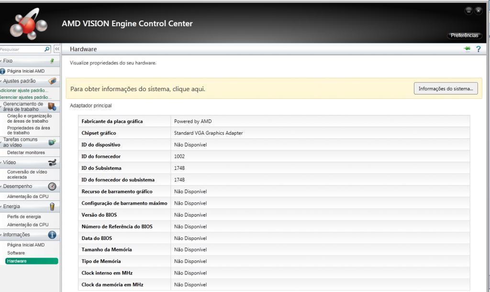Minimize the Control Center window

pos(468,10)
